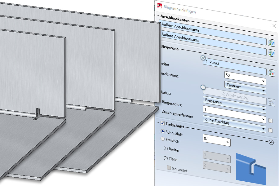Tick the checkbox beside the Biegeradius value
This screenshot has height=186, width=279.
pyautogui.click(x=270, y=121)
